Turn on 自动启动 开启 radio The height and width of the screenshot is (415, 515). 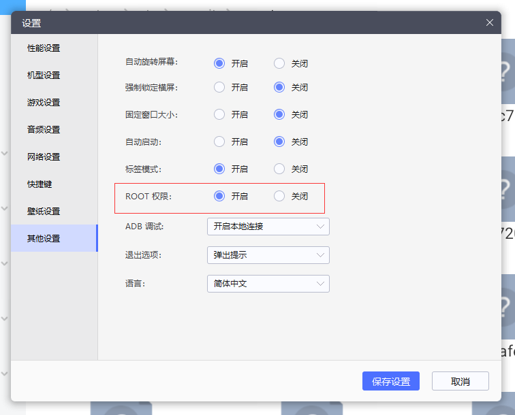coord(219,142)
